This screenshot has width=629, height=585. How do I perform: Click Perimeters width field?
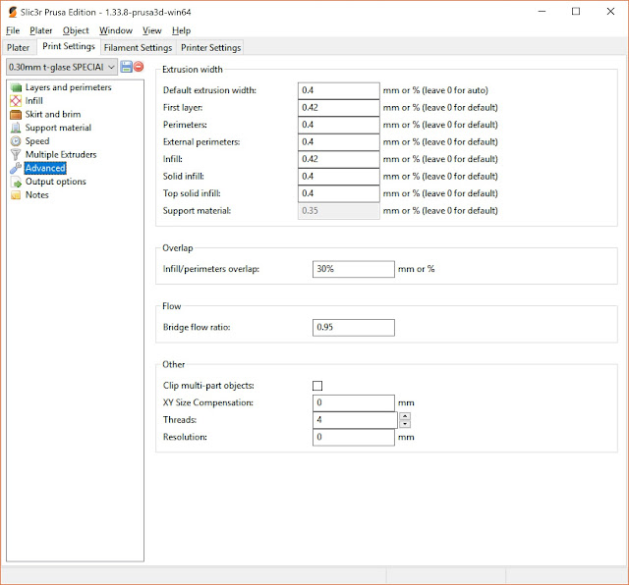tap(338, 125)
